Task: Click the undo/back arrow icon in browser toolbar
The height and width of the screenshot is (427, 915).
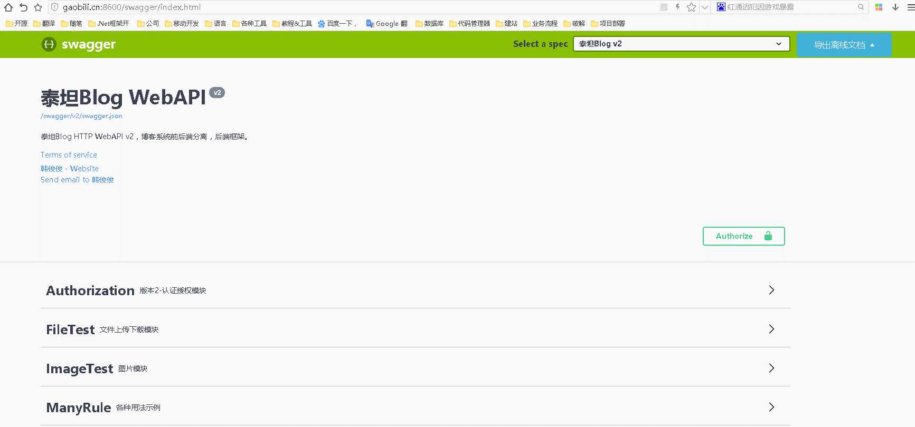Action: coord(23,7)
